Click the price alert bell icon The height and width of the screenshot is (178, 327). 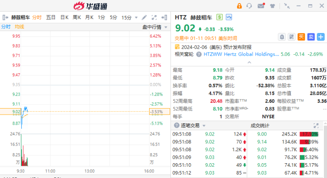[282, 37]
